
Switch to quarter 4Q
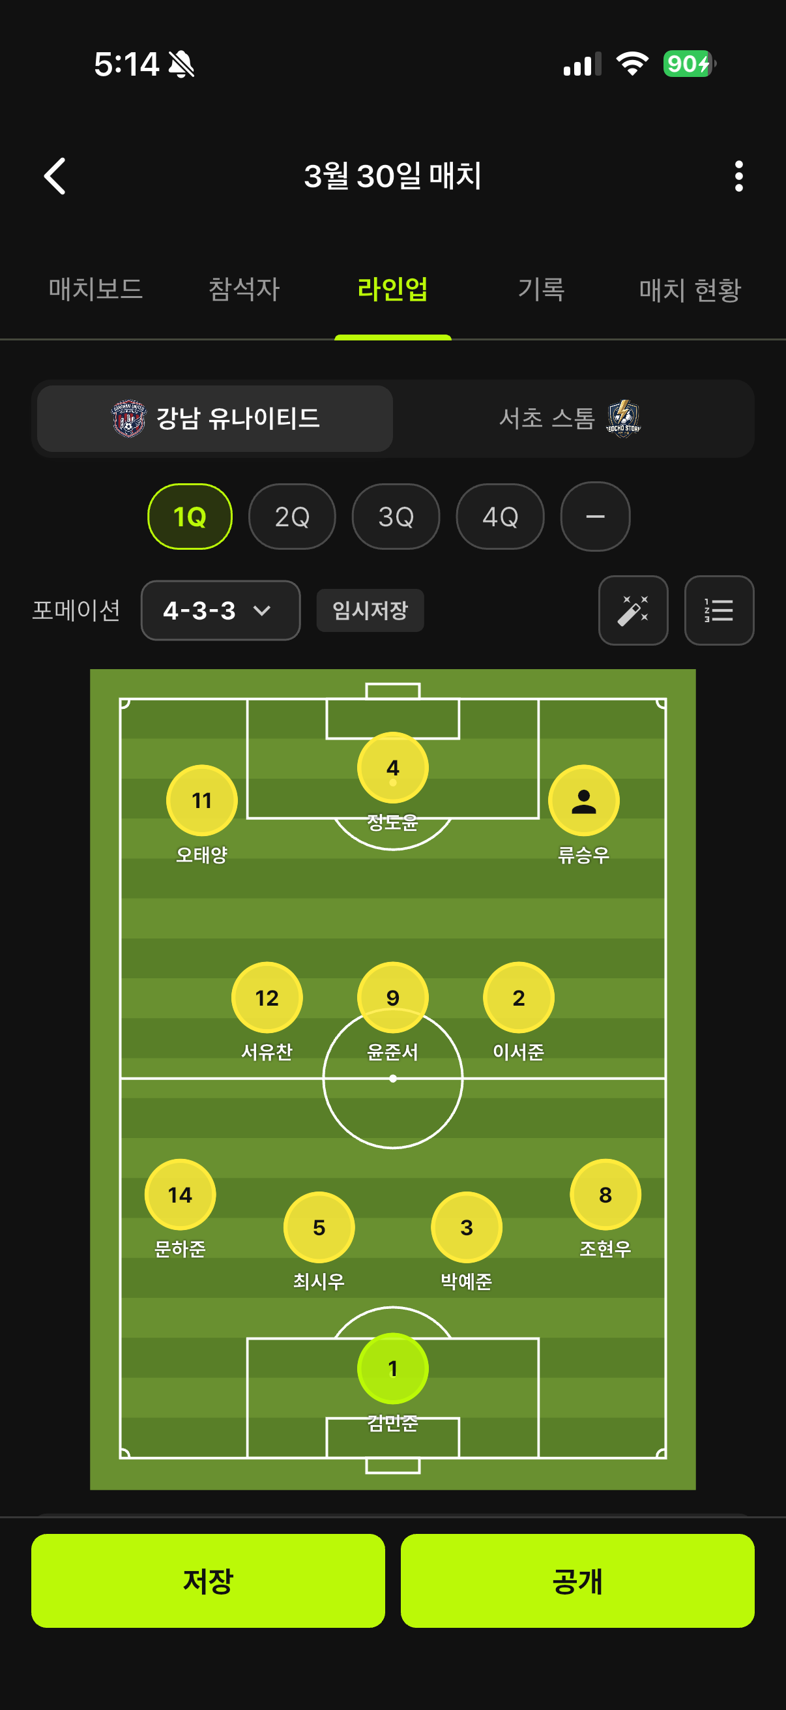pyautogui.click(x=499, y=517)
